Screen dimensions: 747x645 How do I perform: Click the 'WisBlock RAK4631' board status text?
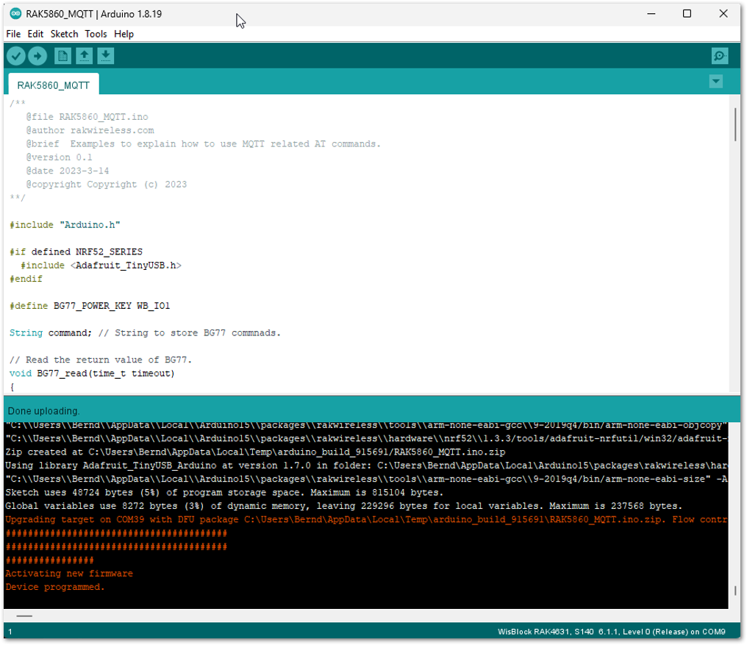pos(611,632)
